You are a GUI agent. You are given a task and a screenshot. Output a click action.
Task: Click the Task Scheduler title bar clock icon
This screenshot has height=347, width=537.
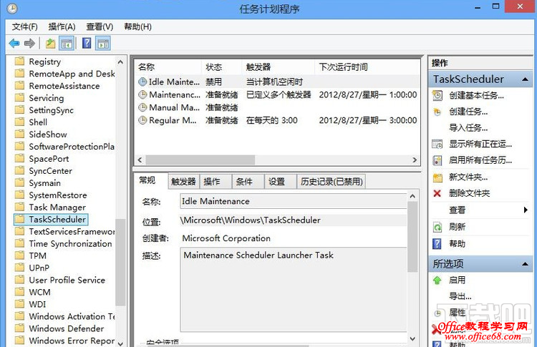12,8
